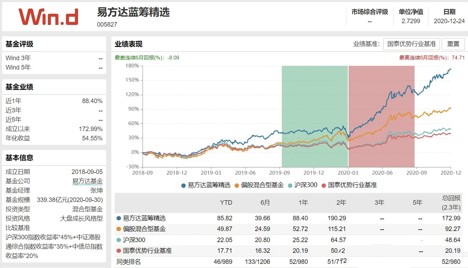Click the Win.d logo
Screen dimensions: 468x268
tap(48, 17)
